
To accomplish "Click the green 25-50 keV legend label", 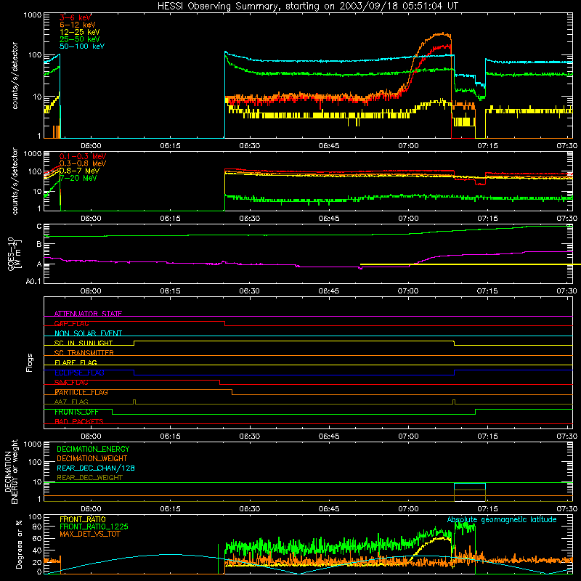I will 80,39.
